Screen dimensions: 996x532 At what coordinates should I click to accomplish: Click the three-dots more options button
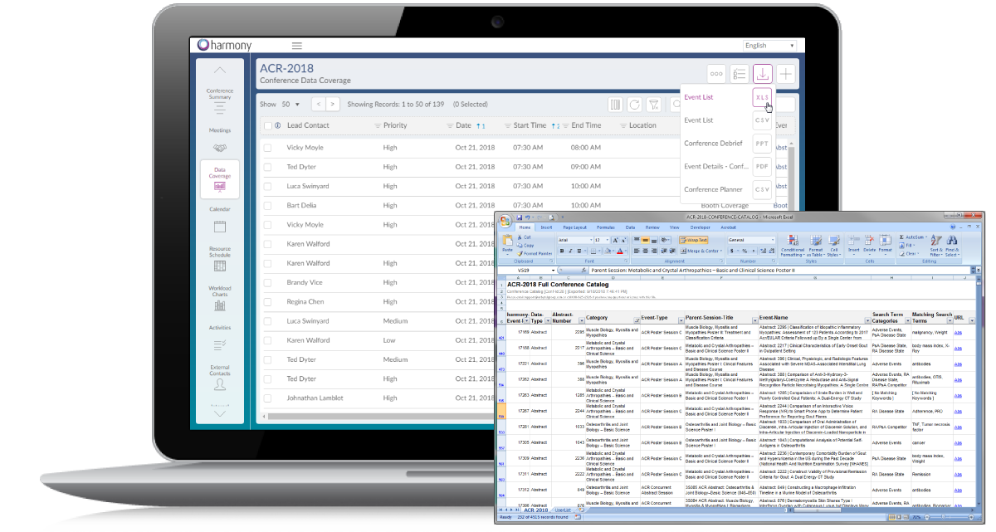[x=716, y=74]
